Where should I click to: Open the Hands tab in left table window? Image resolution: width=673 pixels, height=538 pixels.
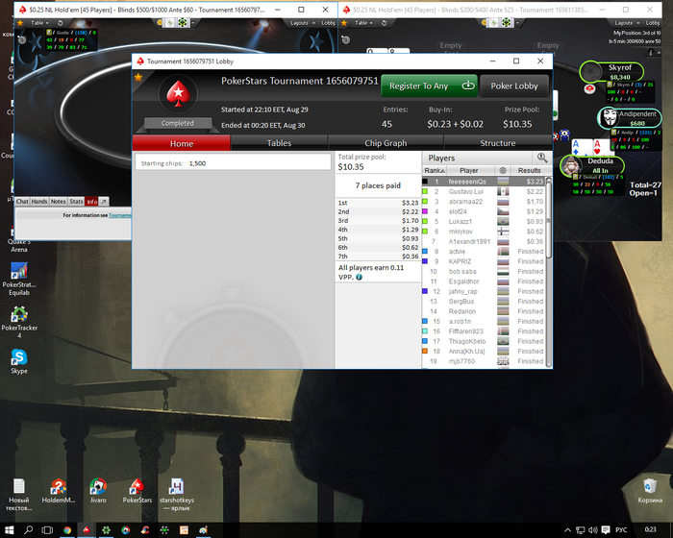tap(39, 201)
